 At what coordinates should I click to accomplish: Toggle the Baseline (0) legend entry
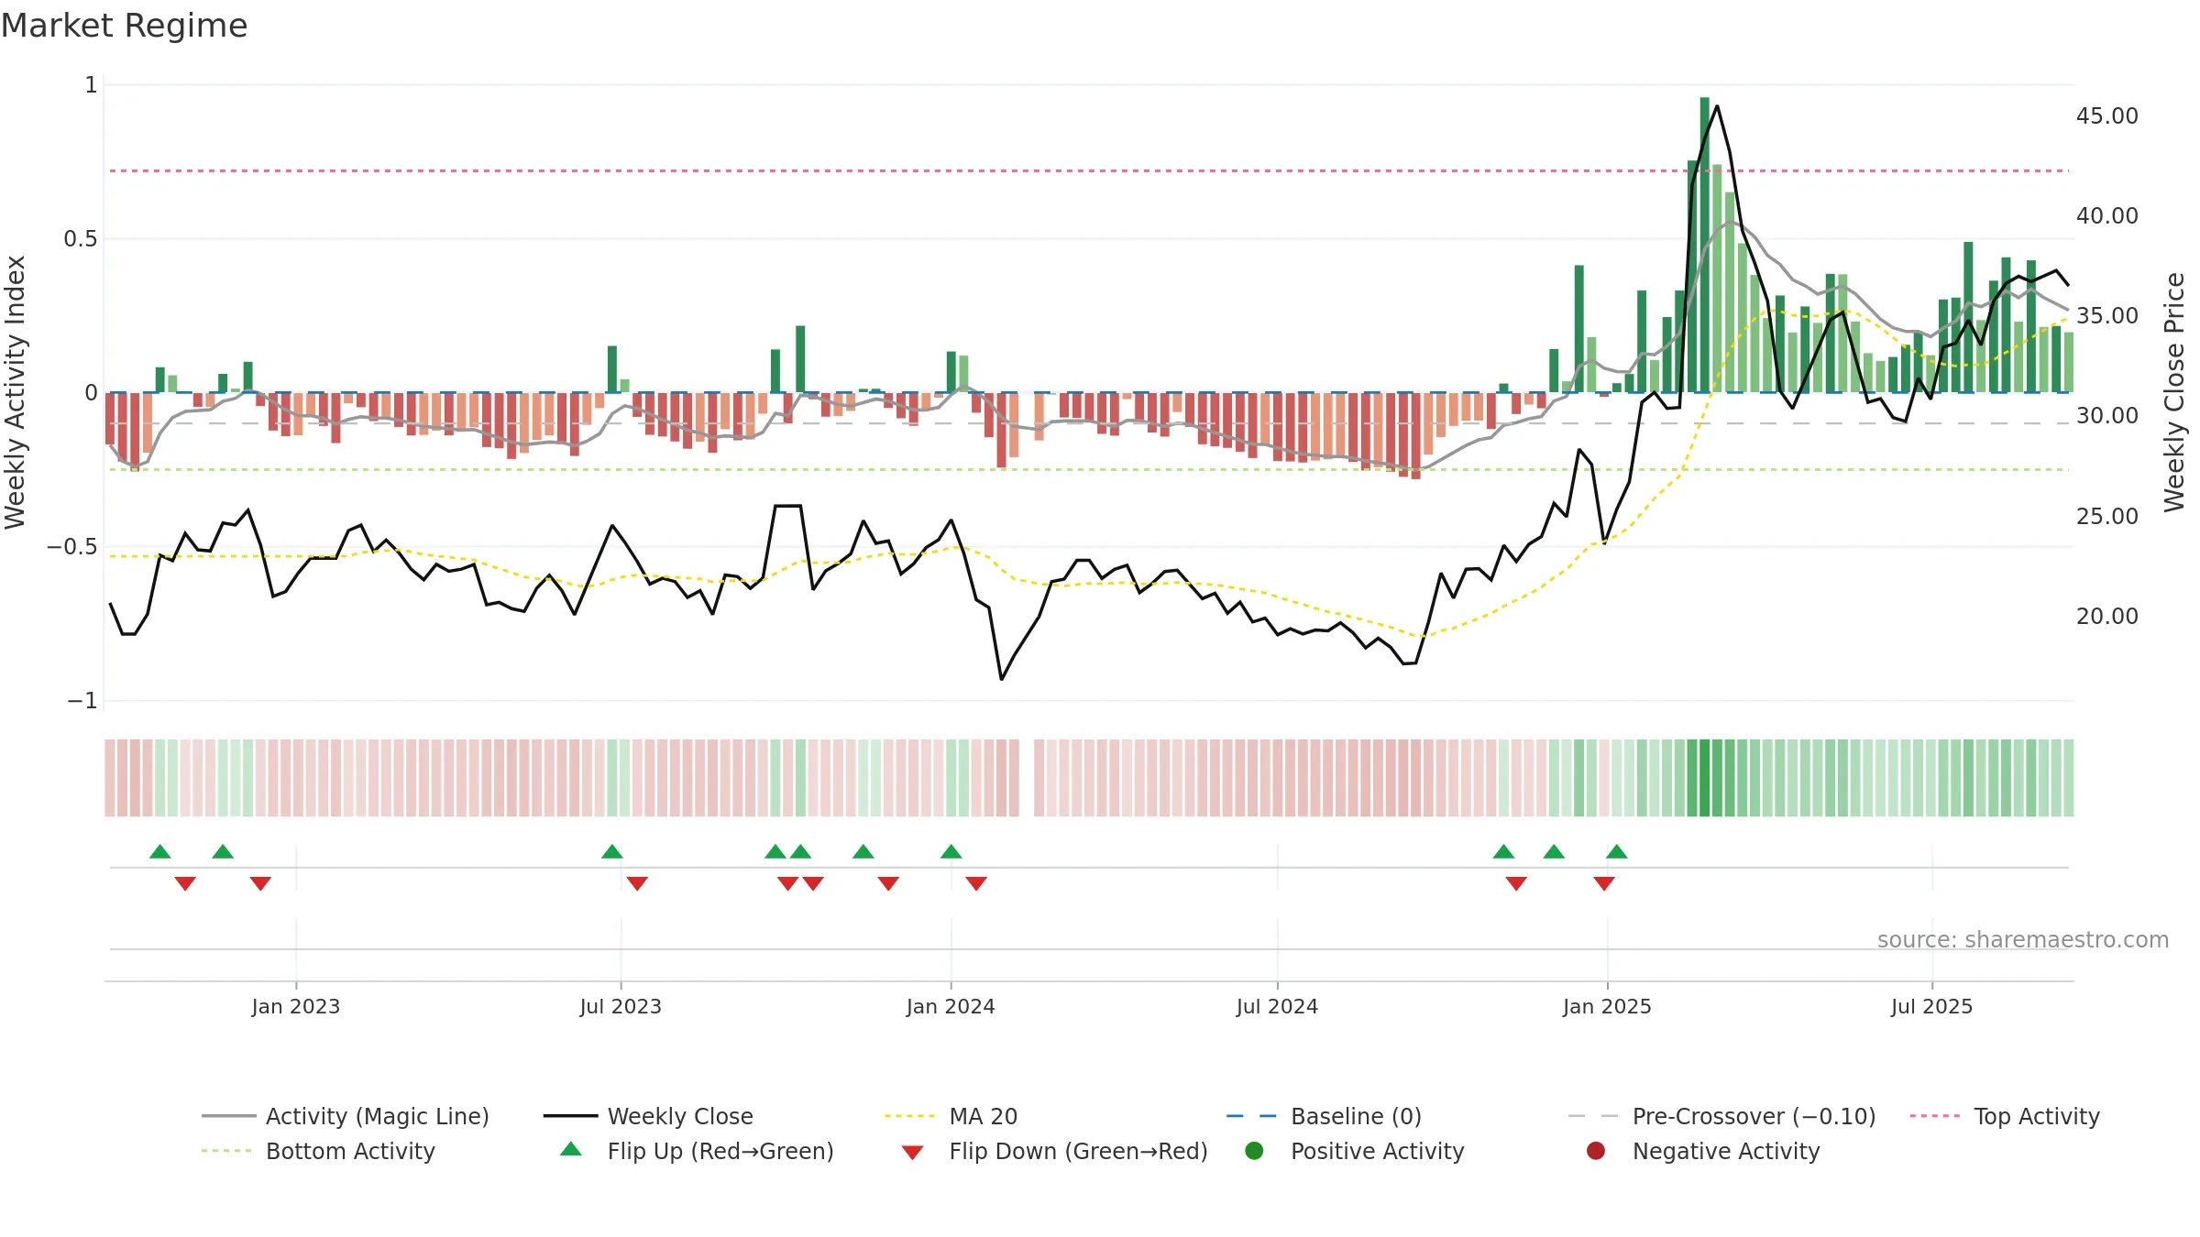(1324, 1116)
